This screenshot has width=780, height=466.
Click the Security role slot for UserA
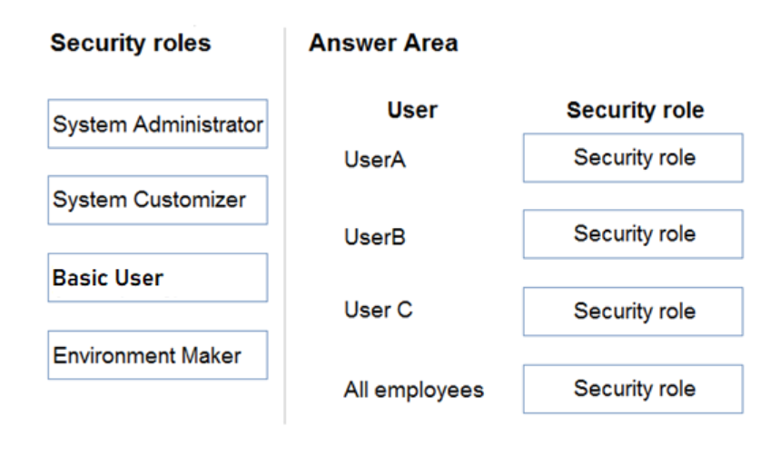coord(633,158)
